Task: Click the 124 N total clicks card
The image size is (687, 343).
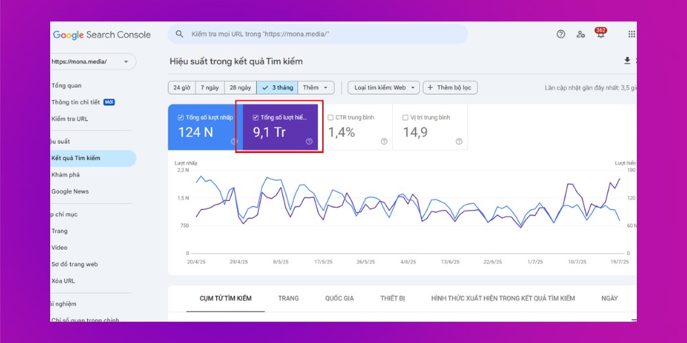Action: 205,128
